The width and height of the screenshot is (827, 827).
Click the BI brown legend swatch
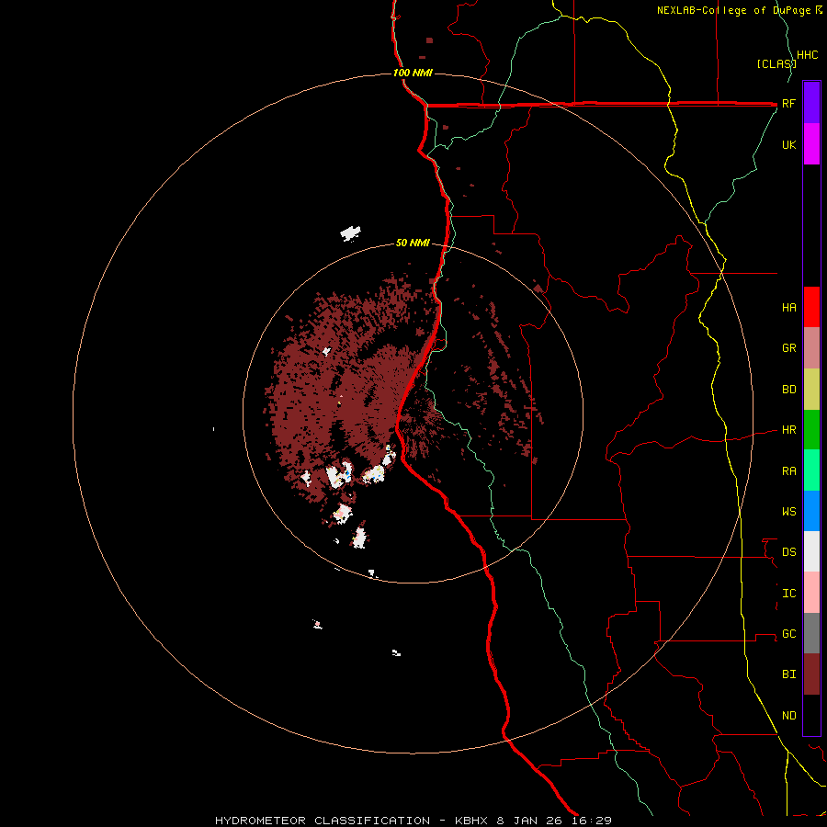click(811, 674)
